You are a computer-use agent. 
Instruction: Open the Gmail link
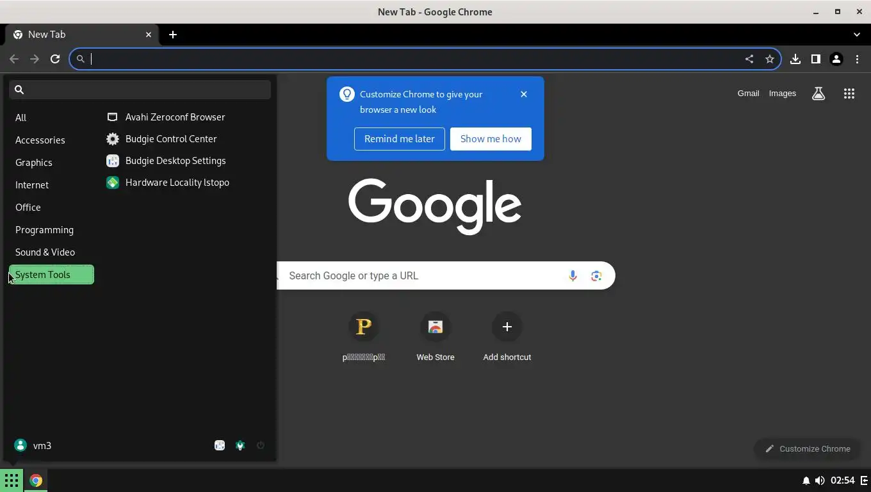coord(748,94)
